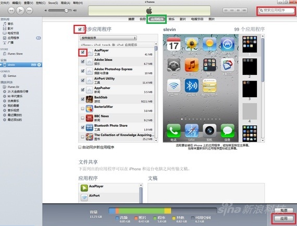This screenshot has height=226, width=297.
Task: Click the Camera icon in dock
Action: (209, 131)
